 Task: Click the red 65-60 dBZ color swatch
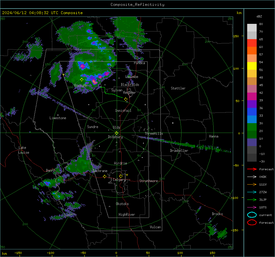[252, 43]
